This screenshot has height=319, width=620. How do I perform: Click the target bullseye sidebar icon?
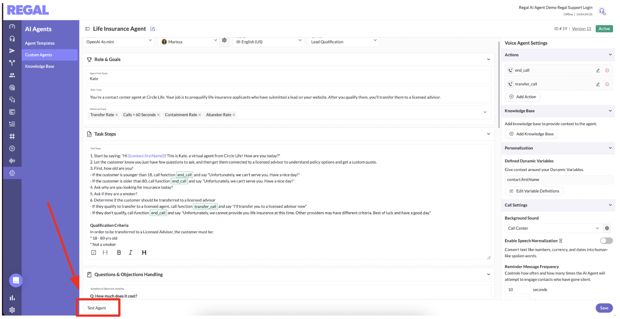pos(12,87)
